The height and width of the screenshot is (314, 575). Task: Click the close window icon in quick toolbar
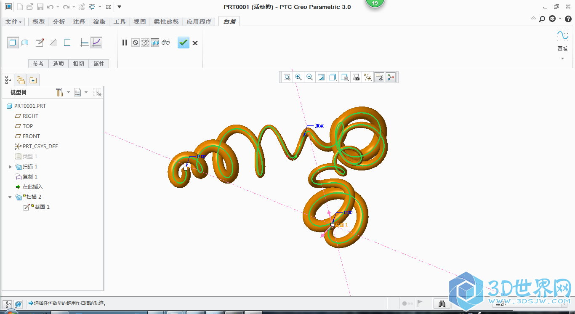(108, 7)
